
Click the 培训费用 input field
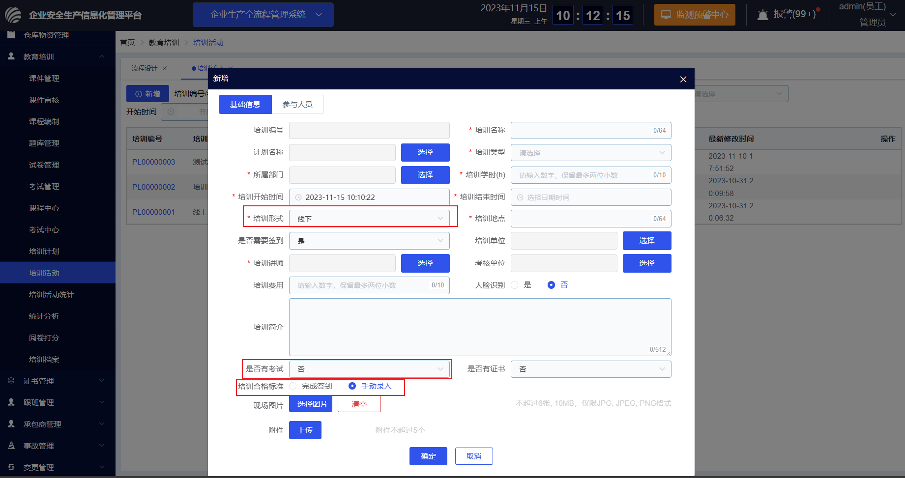click(369, 285)
